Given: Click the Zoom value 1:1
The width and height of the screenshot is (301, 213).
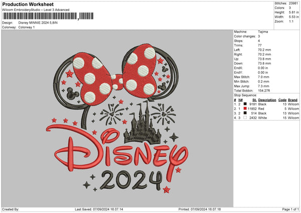Looking at the screenshot, I should coord(291,22).
